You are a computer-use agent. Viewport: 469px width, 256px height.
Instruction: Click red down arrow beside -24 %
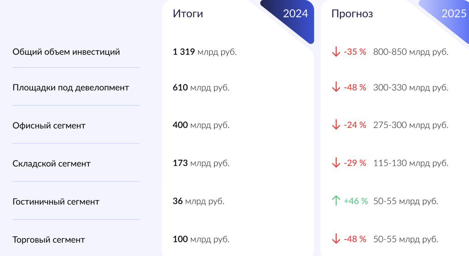336,125
